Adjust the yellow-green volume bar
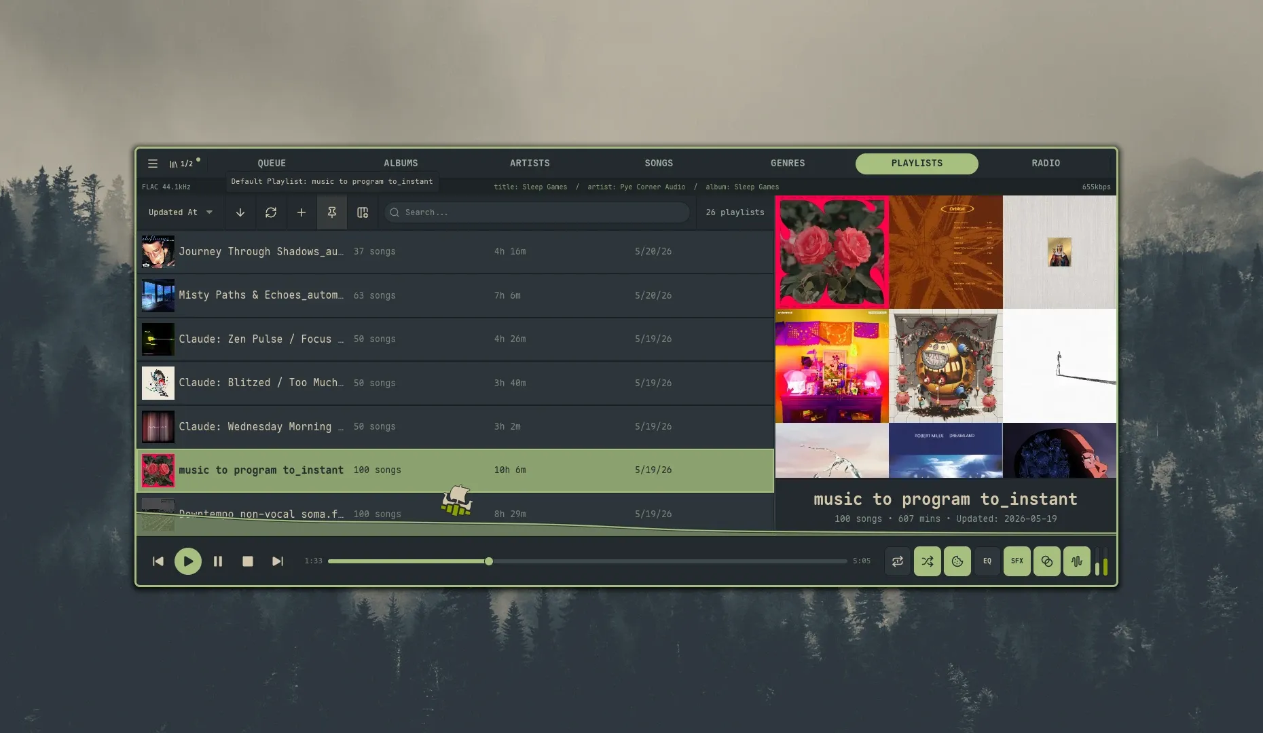This screenshot has width=1263, height=733. pos(1105,562)
